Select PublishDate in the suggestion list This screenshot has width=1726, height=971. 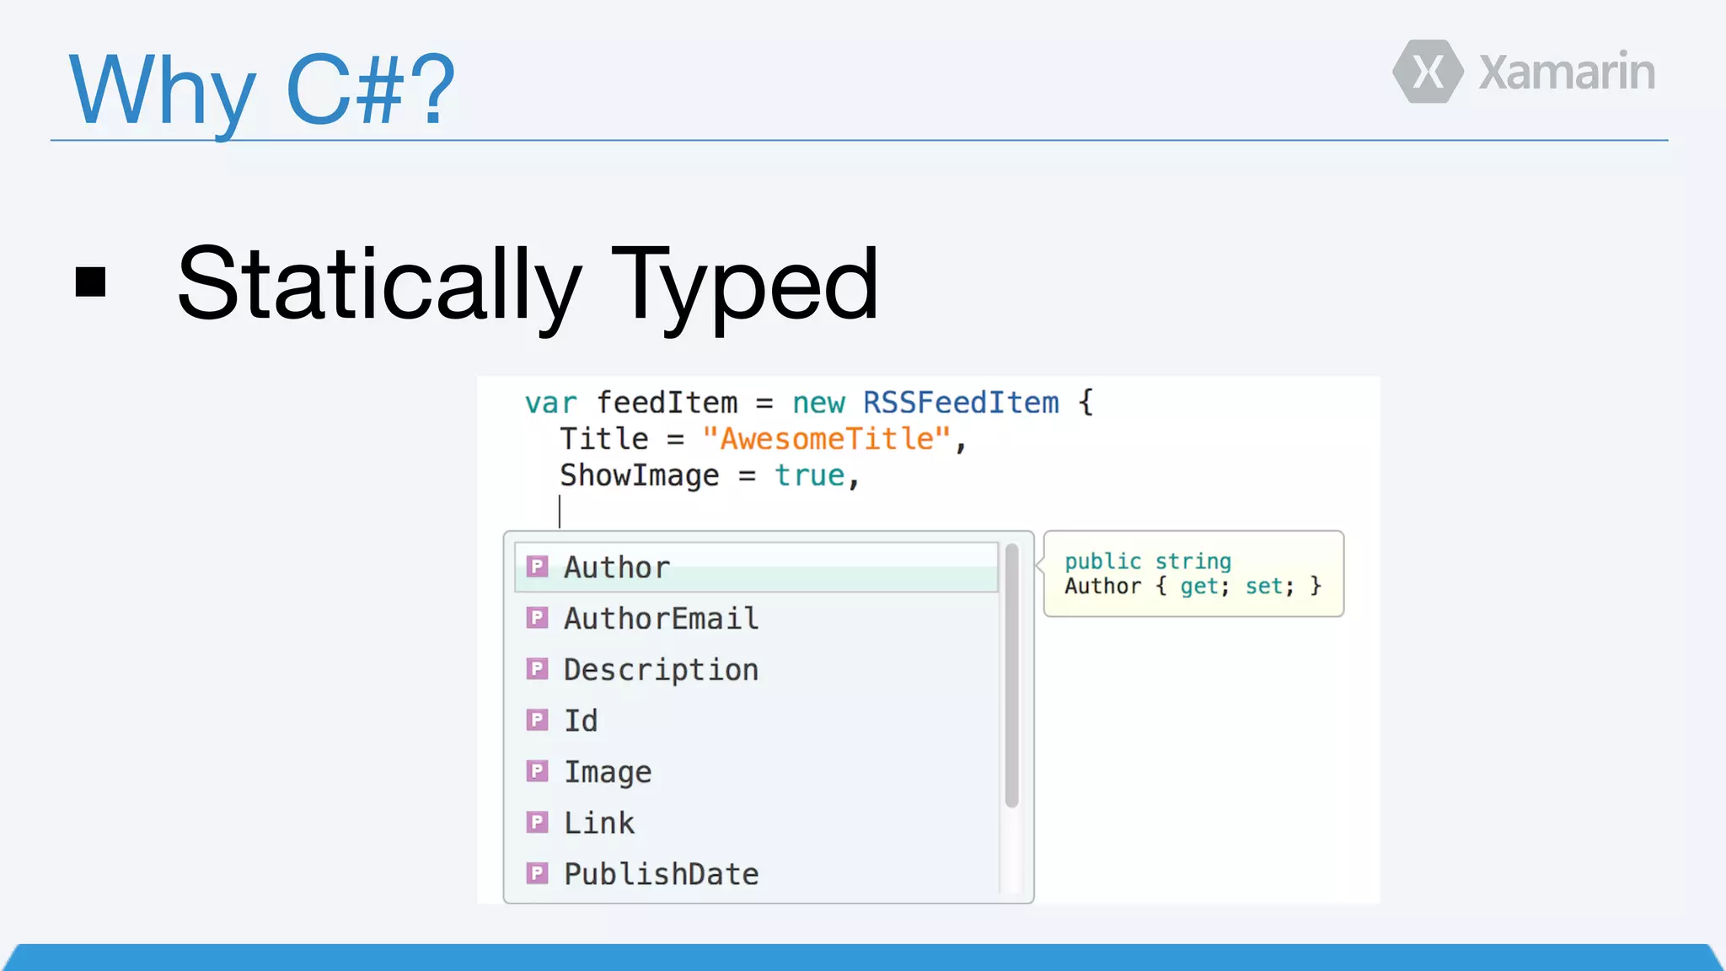click(756, 874)
